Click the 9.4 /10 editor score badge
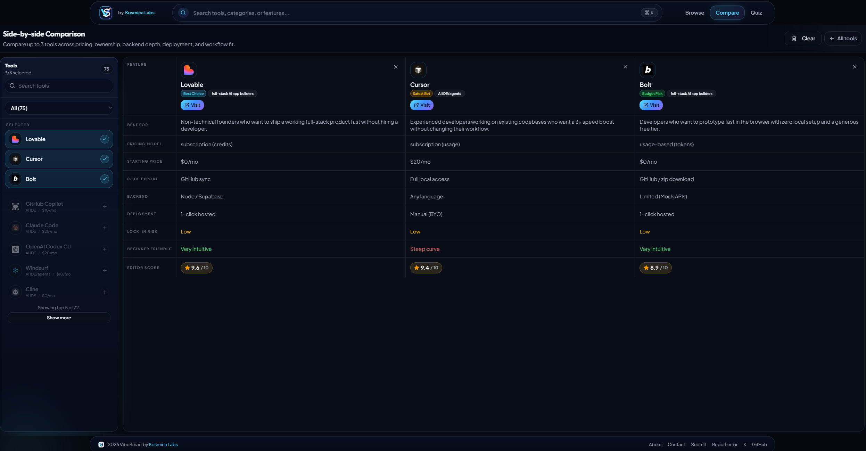The width and height of the screenshot is (866, 451). tap(426, 268)
